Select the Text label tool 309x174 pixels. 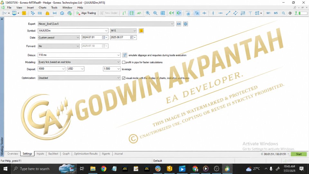pos(250,13)
